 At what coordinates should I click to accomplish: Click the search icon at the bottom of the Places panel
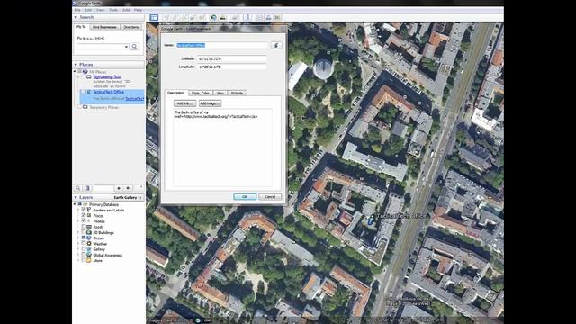[78, 188]
